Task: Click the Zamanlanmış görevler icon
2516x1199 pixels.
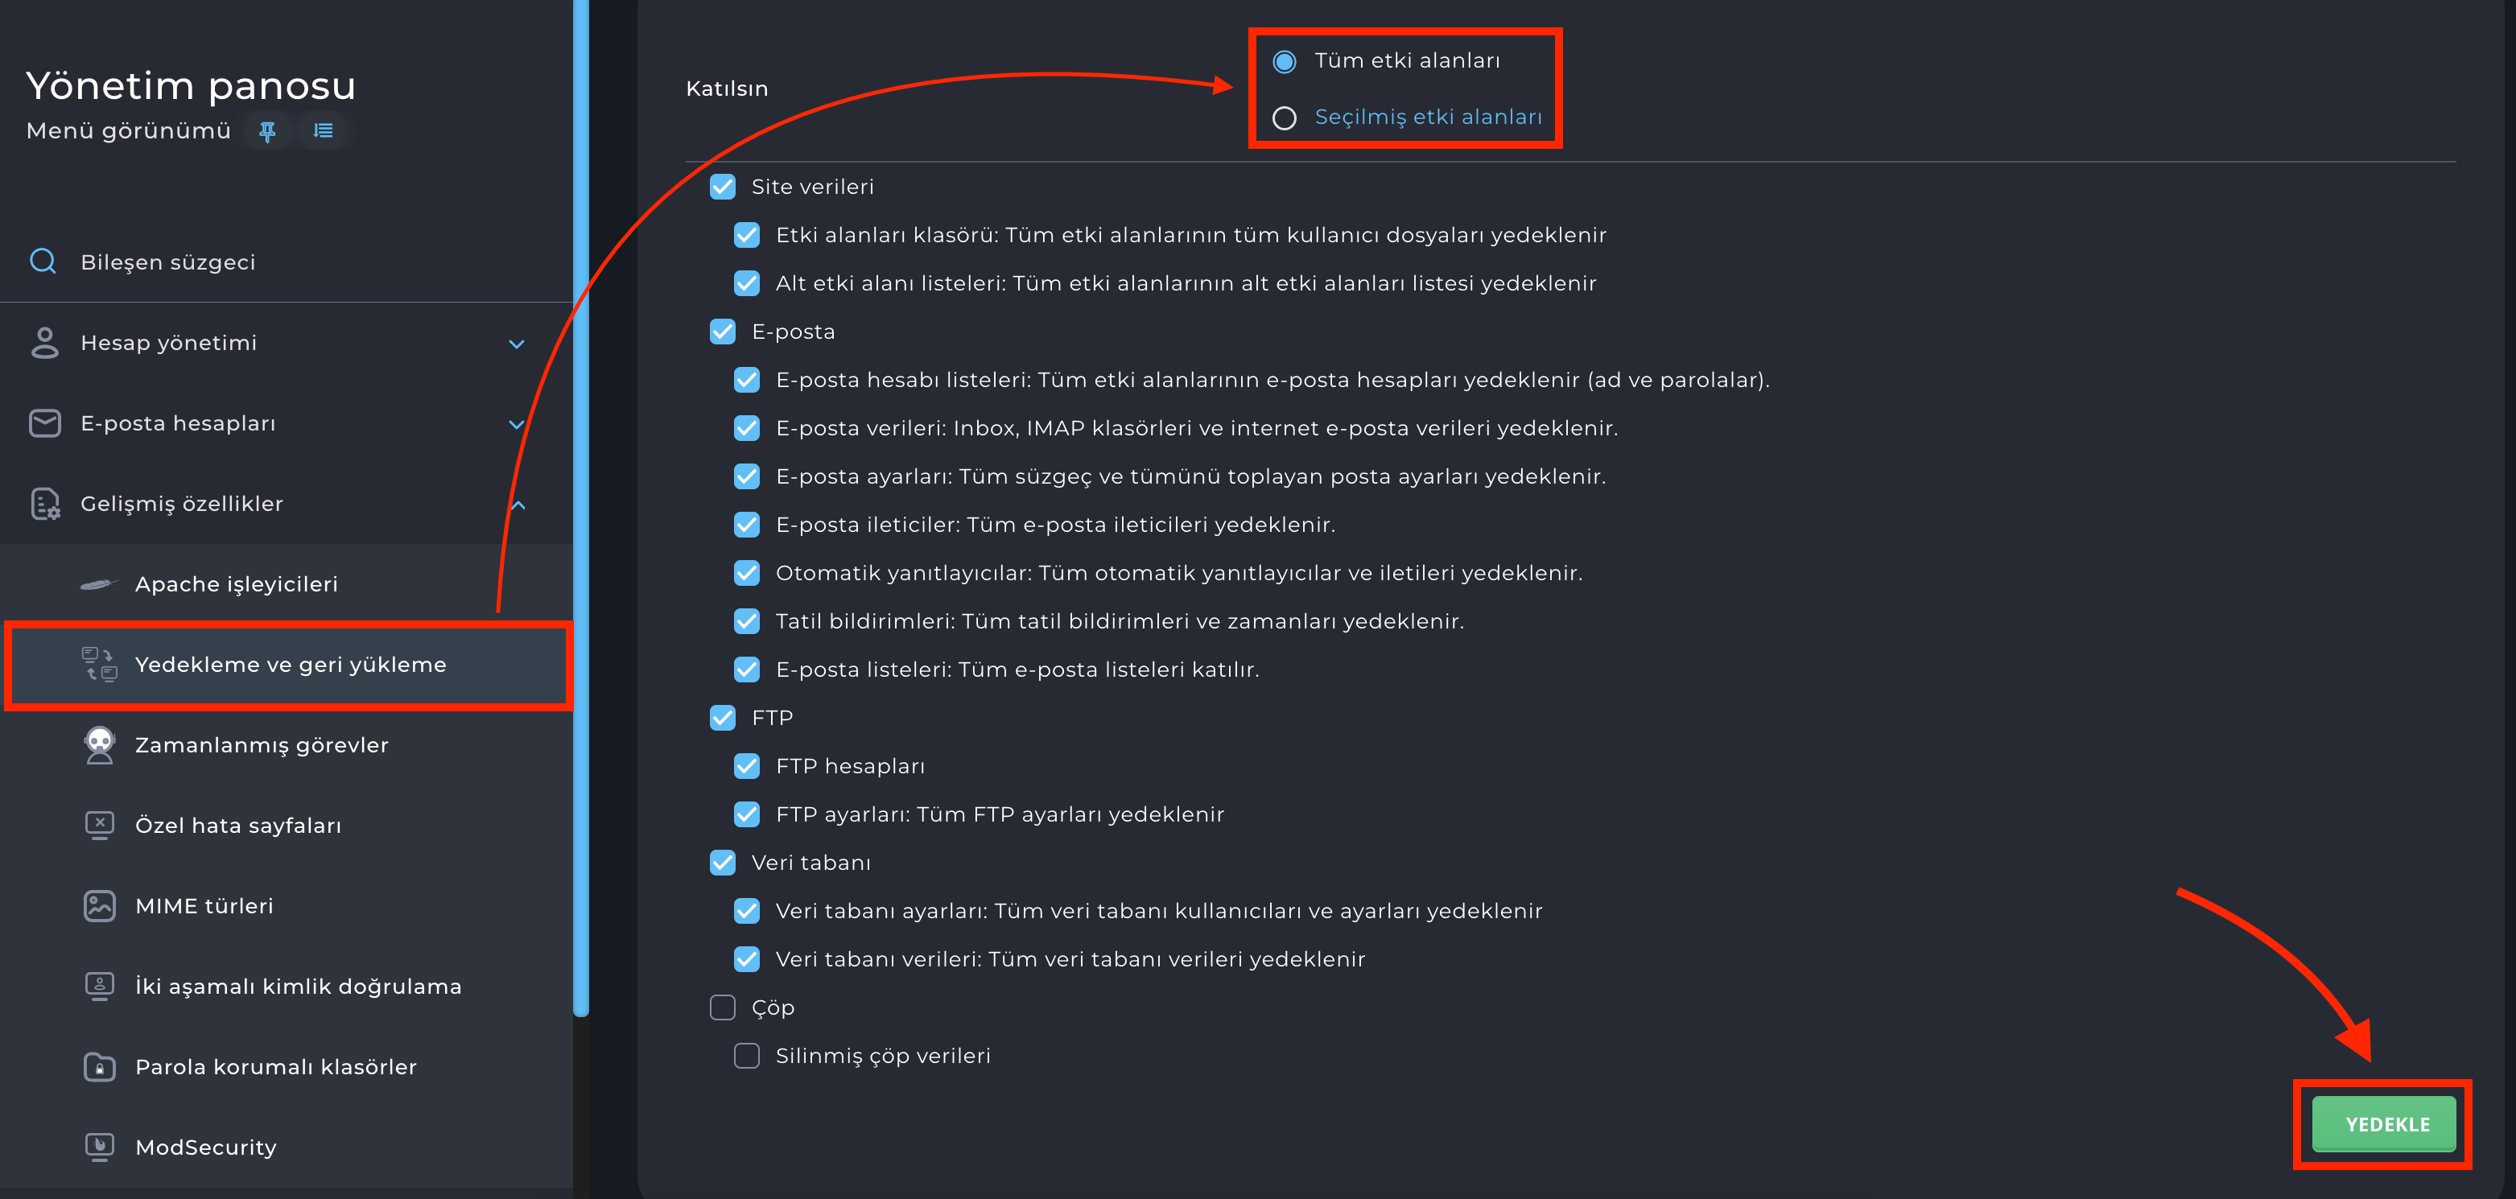Action: click(x=100, y=745)
